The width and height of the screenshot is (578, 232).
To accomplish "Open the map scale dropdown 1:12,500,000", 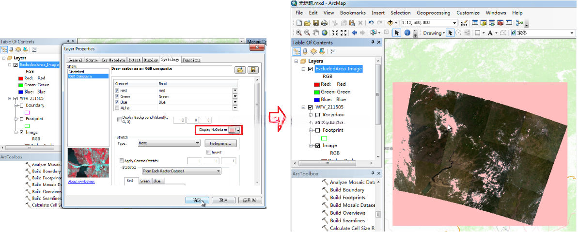I will point(454,23).
